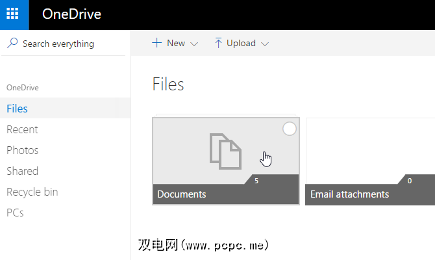Image resolution: width=435 pixels, height=260 pixels.
Task: Click the Search everything field
Action: (x=63, y=44)
